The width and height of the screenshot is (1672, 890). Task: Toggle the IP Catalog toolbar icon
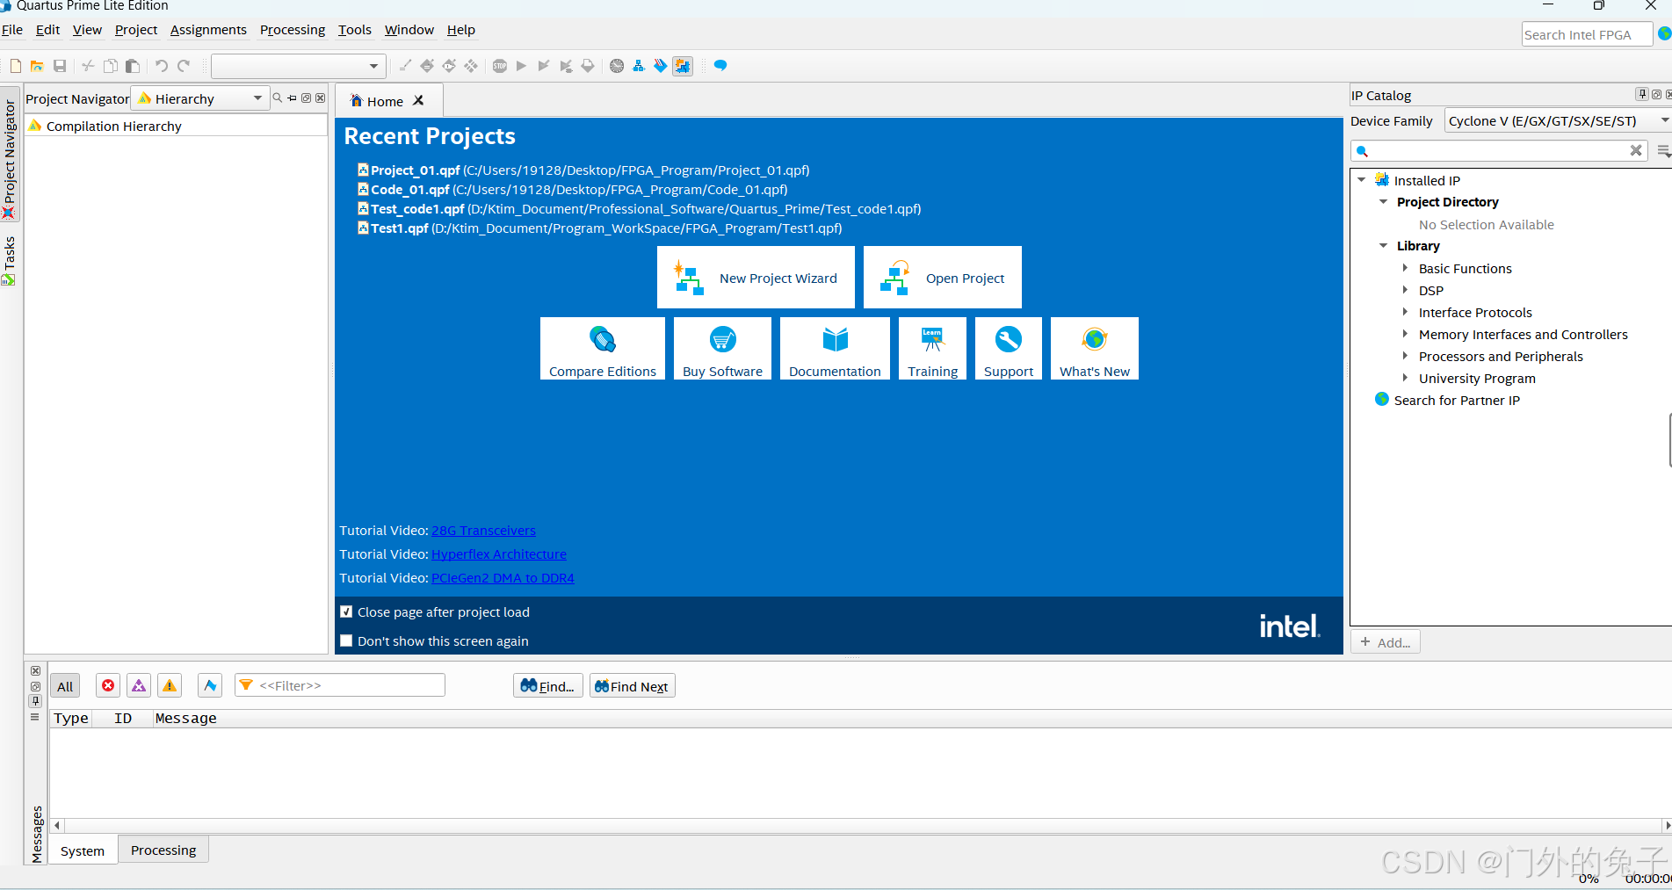tap(683, 66)
